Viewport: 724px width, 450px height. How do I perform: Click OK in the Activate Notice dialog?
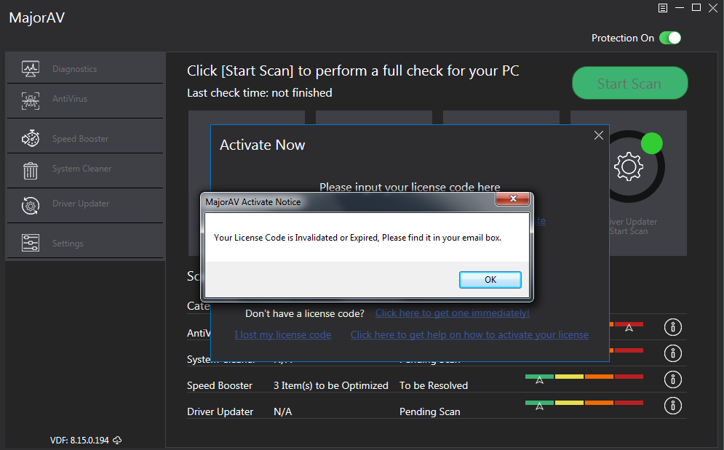[x=490, y=280]
